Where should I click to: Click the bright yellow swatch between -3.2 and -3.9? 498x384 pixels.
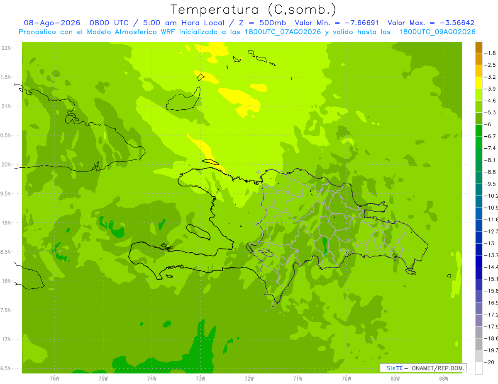[x=478, y=83]
